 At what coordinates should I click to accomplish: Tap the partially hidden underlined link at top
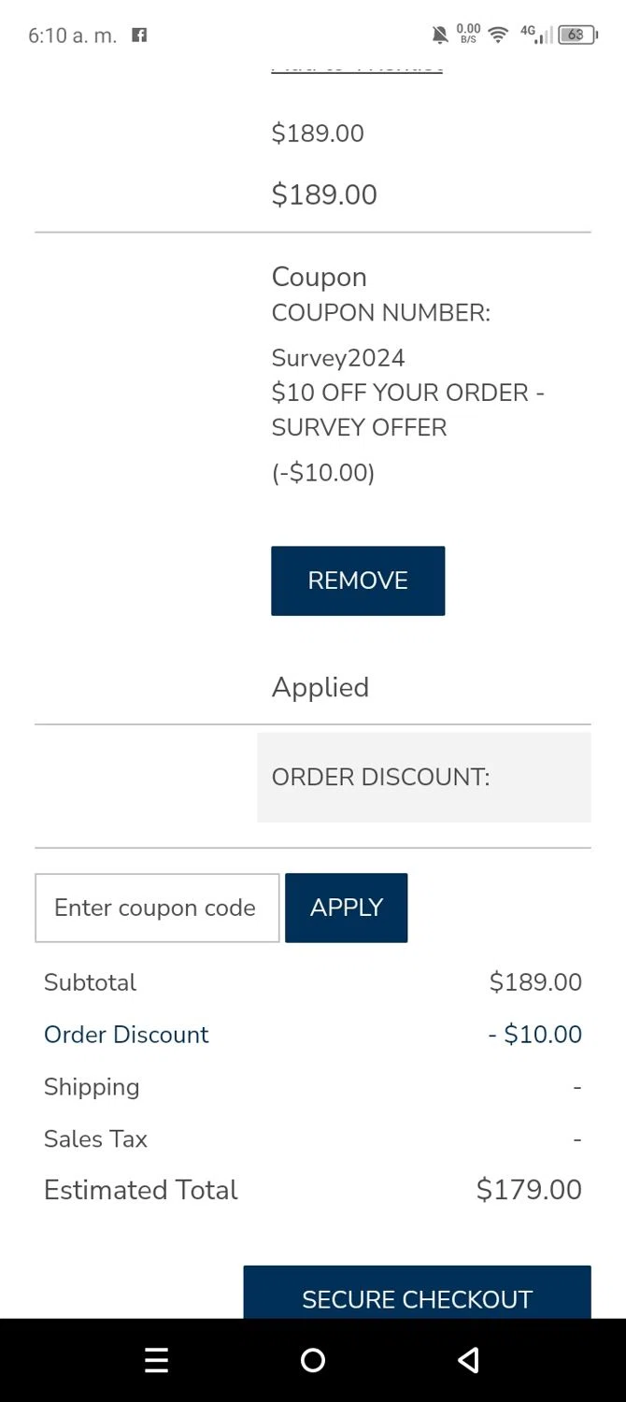click(357, 68)
